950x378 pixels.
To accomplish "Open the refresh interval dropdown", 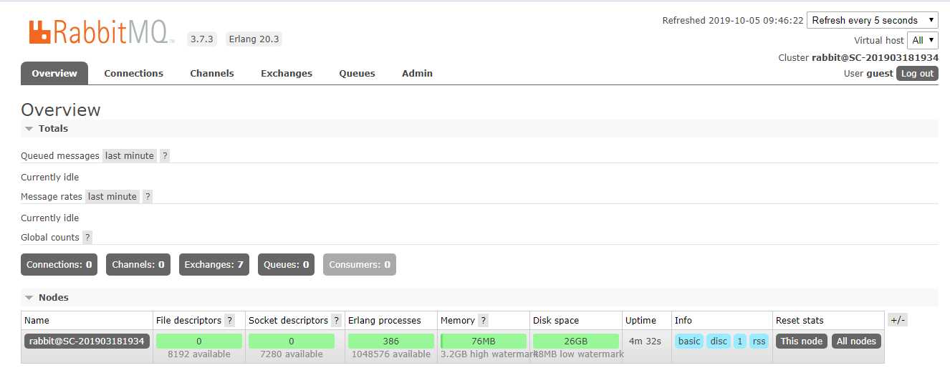I will pyautogui.click(x=873, y=20).
